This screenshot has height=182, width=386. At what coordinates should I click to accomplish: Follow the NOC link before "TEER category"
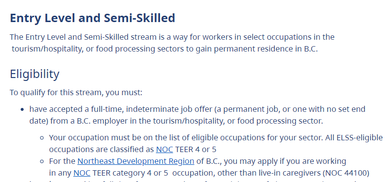click(82, 173)
